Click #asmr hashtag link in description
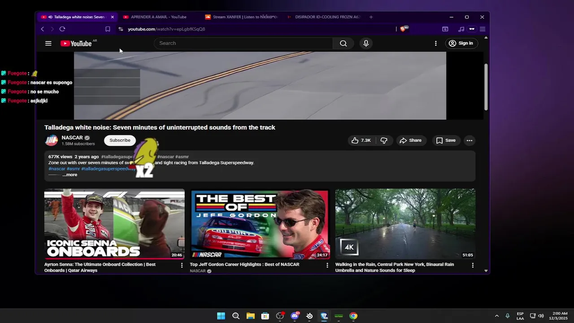Viewport: 574px width, 323px height. (74, 169)
